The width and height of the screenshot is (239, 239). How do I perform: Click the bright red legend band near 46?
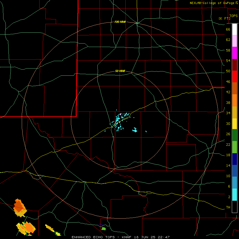point(234,76)
